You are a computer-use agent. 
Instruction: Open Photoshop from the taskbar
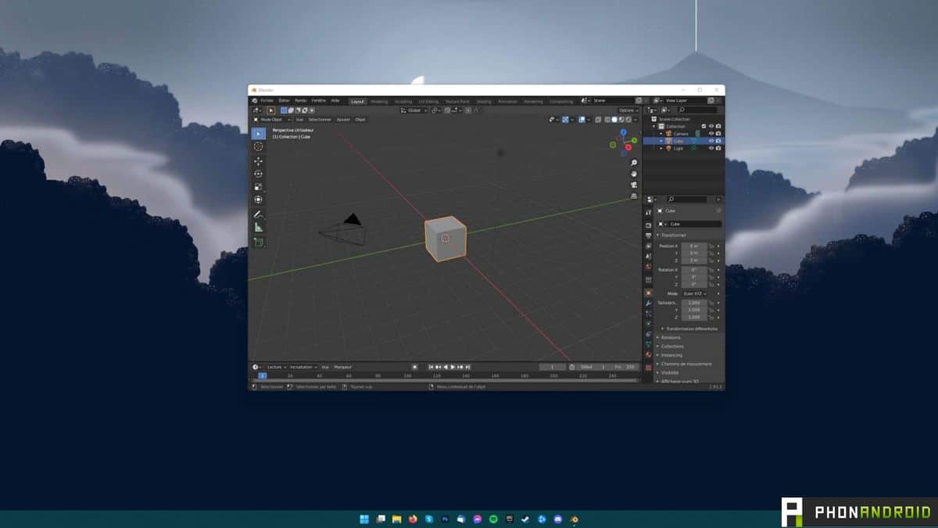click(445, 519)
